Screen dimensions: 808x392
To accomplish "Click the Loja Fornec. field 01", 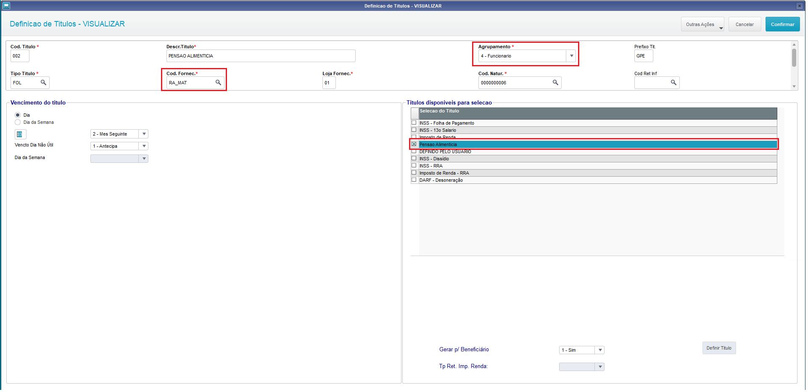I will coord(329,83).
